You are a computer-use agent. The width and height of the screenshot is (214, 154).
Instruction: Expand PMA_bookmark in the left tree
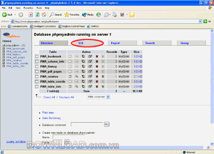pyautogui.click(x=4, y=48)
